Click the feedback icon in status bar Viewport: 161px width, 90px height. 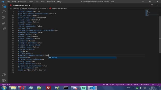pyautogui.click(x=153, y=84)
